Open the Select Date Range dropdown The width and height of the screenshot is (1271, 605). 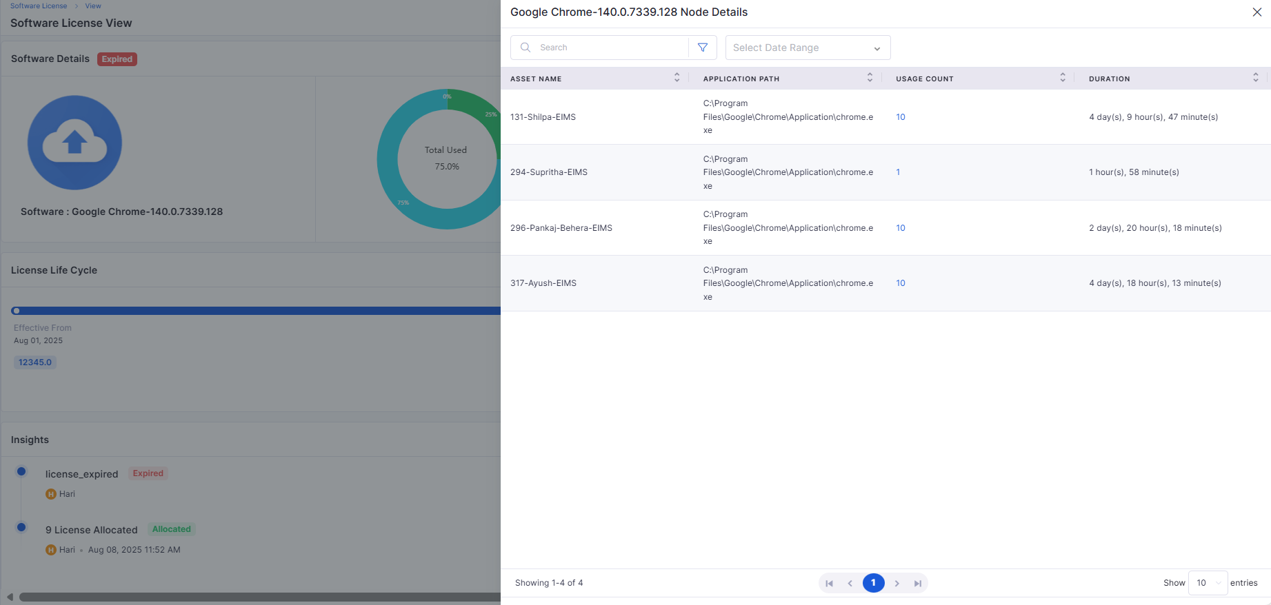[808, 48]
